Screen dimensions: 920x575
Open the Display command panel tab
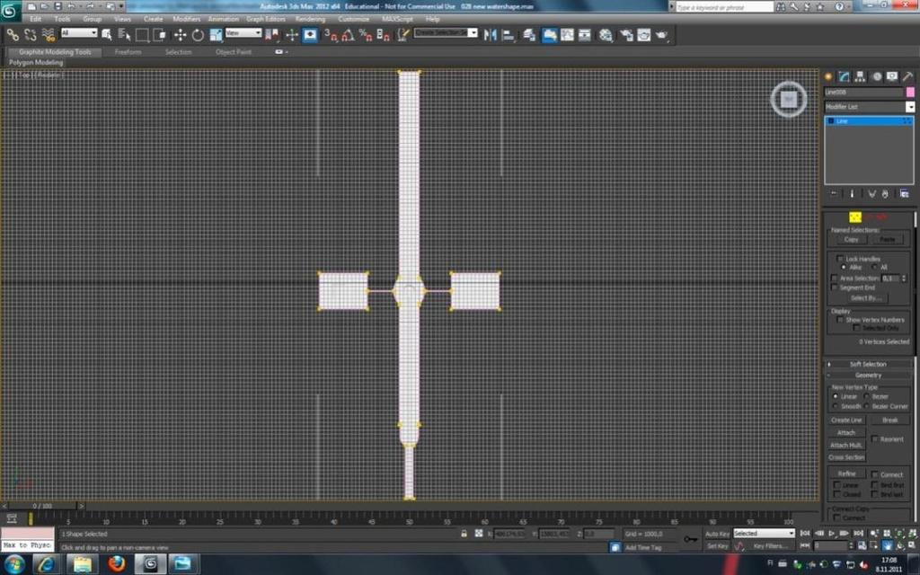pyautogui.click(x=892, y=76)
